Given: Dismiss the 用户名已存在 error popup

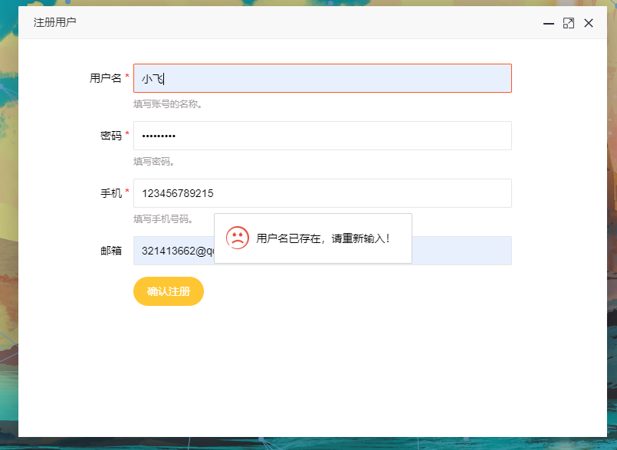Looking at the screenshot, I should pyautogui.click(x=314, y=238).
